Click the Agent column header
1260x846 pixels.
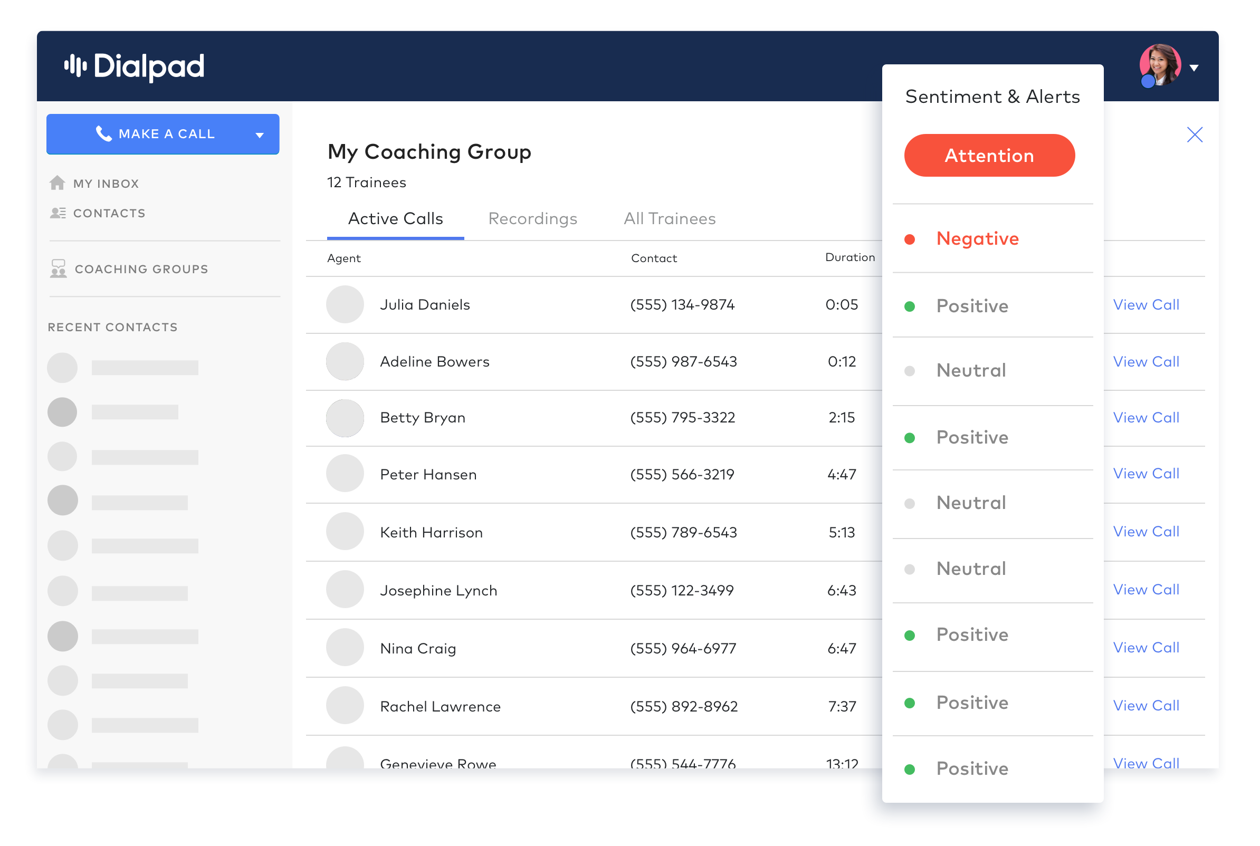tap(343, 258)
